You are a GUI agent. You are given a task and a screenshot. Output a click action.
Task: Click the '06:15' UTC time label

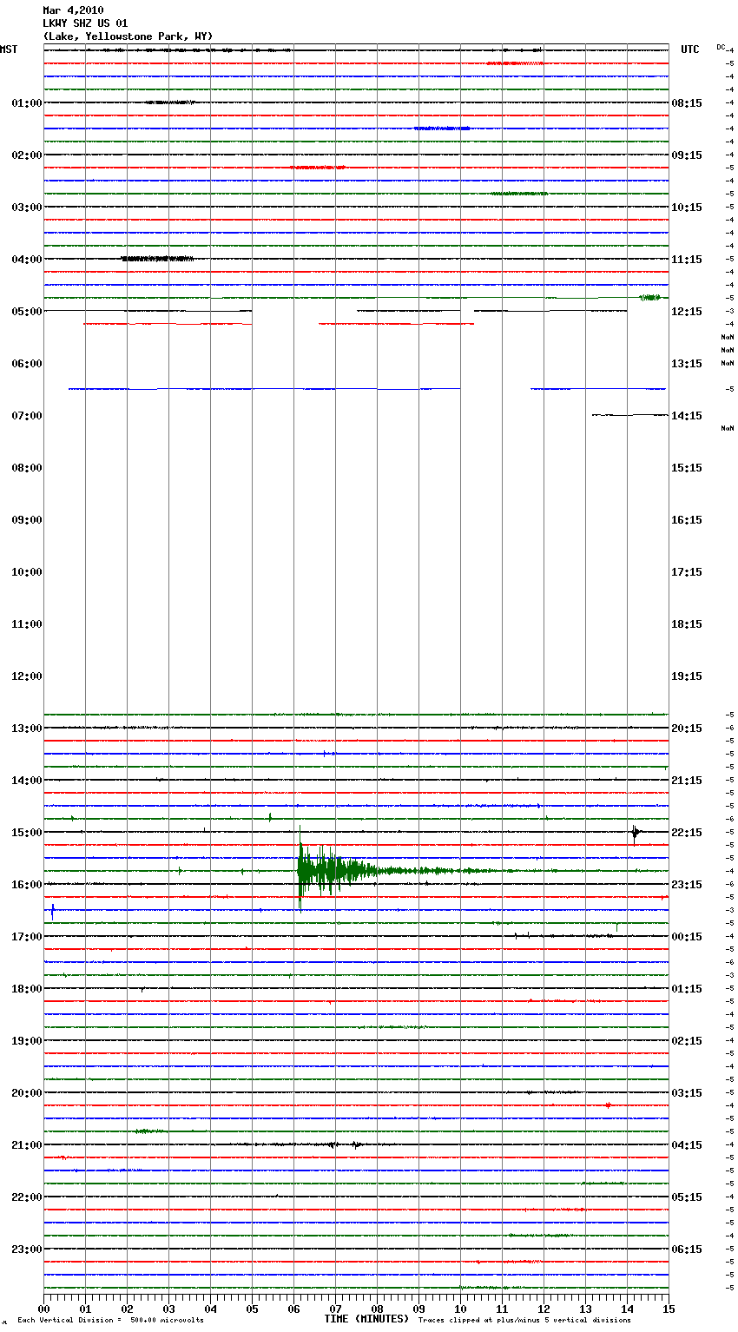tap(687, 1250)
